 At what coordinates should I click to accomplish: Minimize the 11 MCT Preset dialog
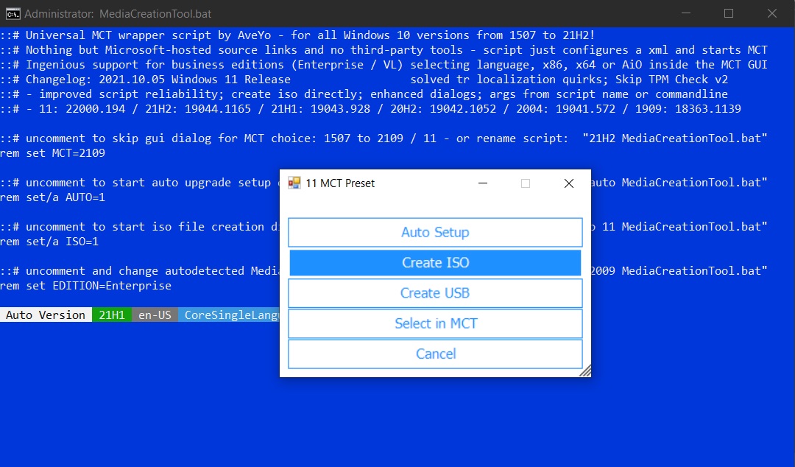pyautogui.click(x=483, y=183)
